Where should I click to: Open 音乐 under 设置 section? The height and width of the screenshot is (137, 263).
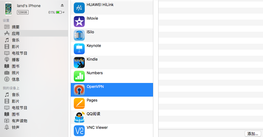(16, 40)
